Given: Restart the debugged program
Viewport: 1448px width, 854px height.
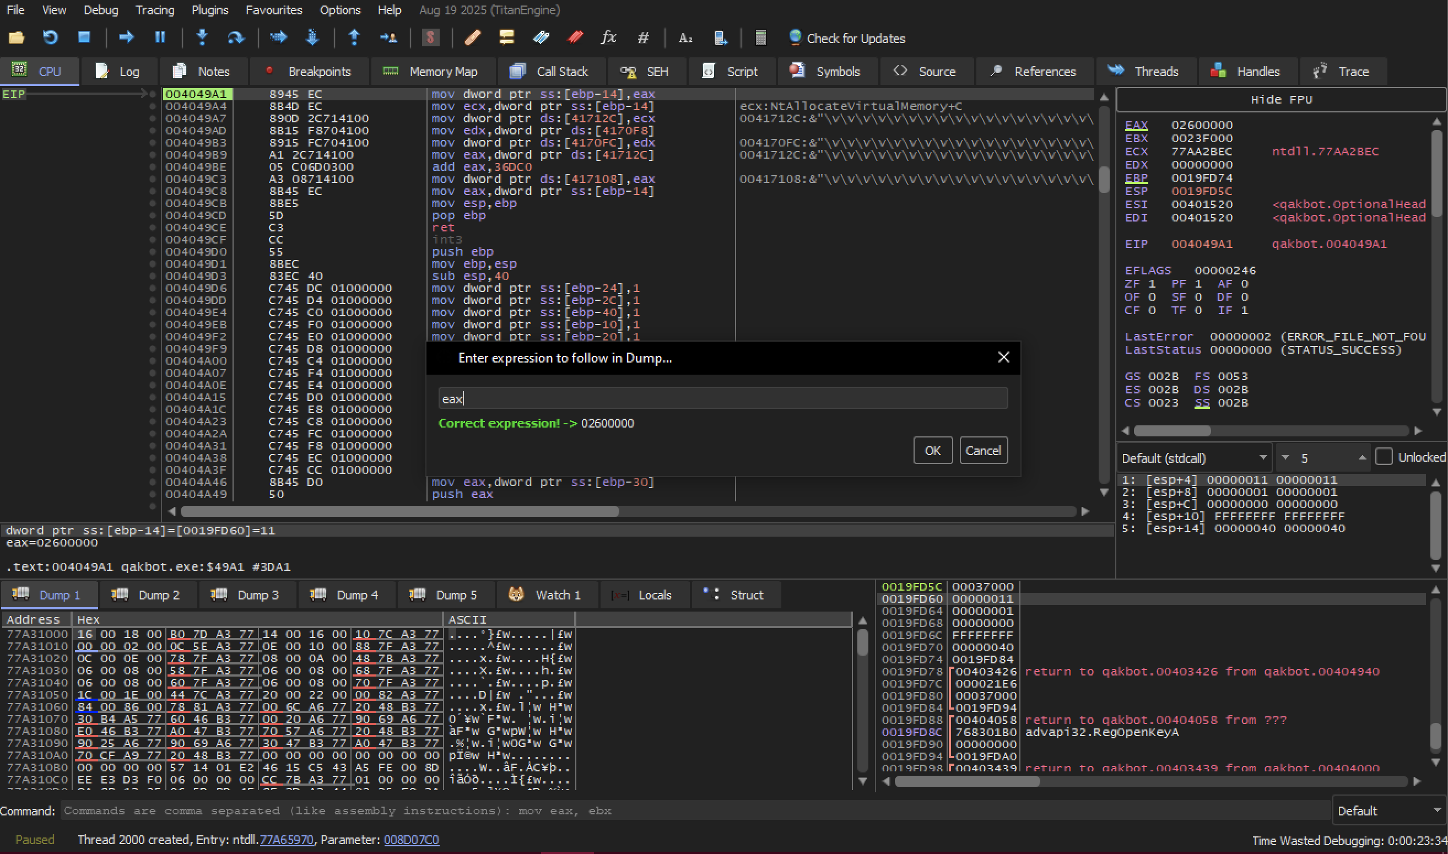Looking at the screenshot, I should pyautogui.click(x=50, y=38).
